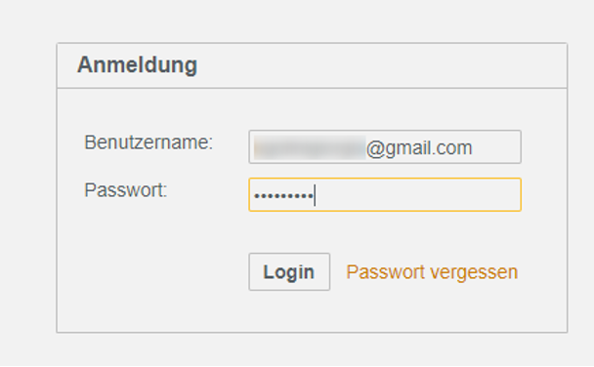Click the letter L on the Login button
Image resolution: width=594 pixels, height=367 pixels.
(x=268, y=271)
